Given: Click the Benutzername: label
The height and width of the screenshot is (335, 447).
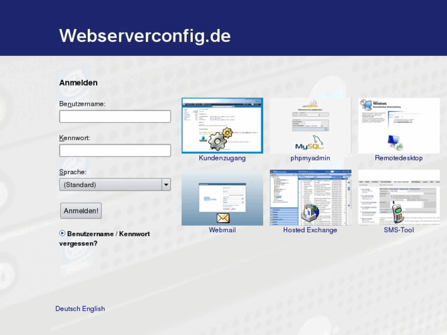Looking at the screenshot, I should pyautogui.click(x=82, y=104).
